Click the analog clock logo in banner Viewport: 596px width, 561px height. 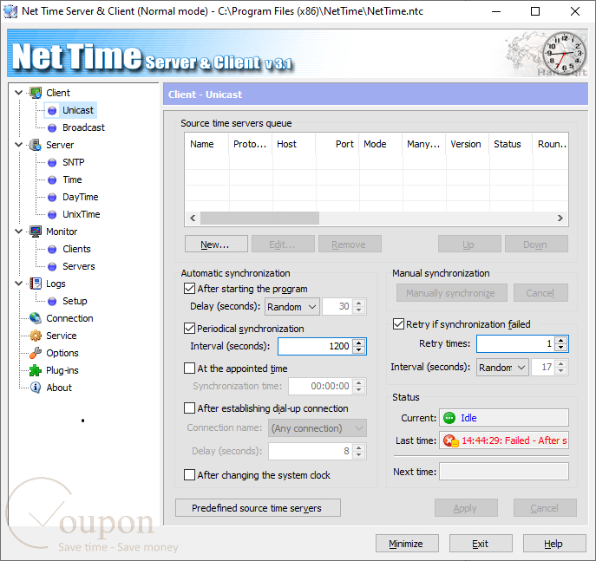(564, 53)
